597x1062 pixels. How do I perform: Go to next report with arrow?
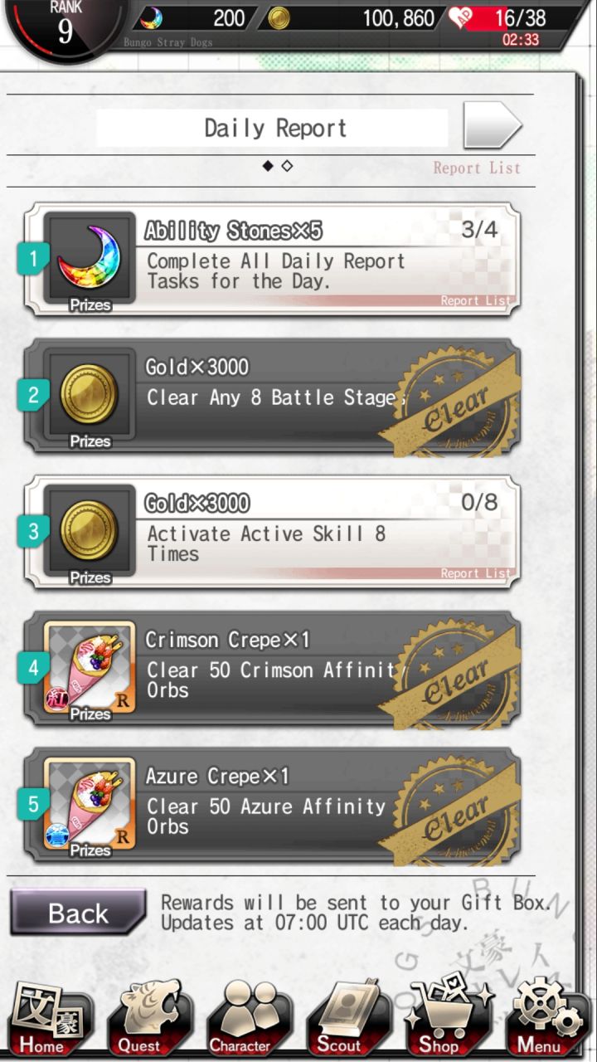pyautogui.click(x=492, y=126)
